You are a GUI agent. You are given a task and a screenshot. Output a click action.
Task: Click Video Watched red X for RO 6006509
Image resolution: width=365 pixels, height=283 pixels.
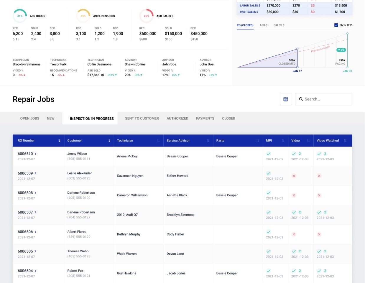click(x=319, y=176)
